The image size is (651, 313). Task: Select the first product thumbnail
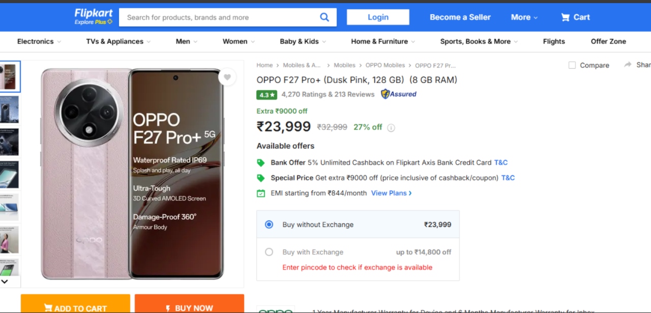tap(10, 77)
